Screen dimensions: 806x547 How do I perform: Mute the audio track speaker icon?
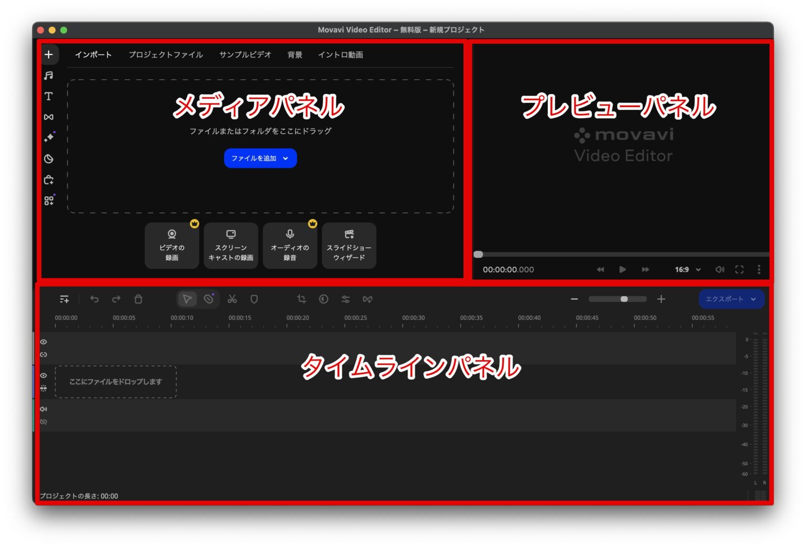point(44,409)
